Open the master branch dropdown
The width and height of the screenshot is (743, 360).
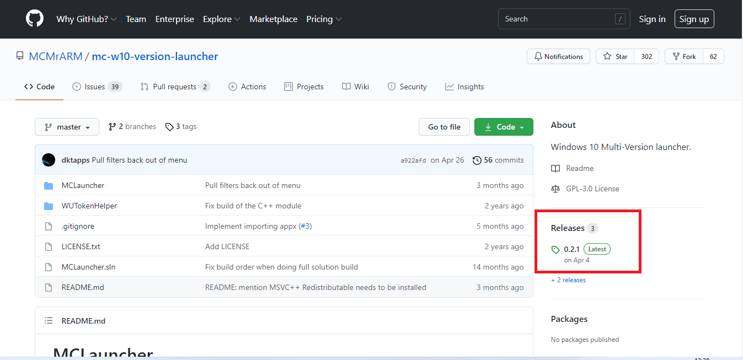(67, 127)
